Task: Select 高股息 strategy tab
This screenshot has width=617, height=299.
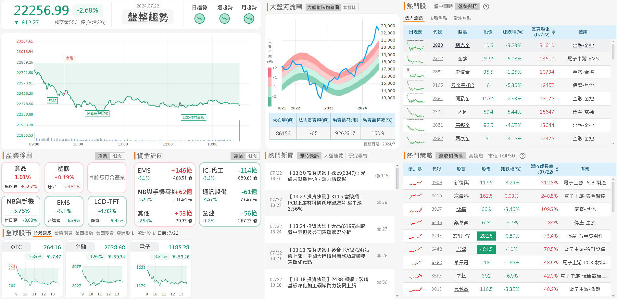Action: (x=476, y=156)
